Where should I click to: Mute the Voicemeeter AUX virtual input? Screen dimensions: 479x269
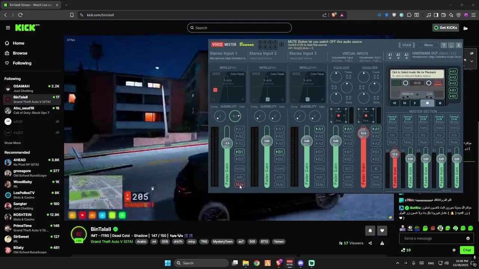click(376, 185)
